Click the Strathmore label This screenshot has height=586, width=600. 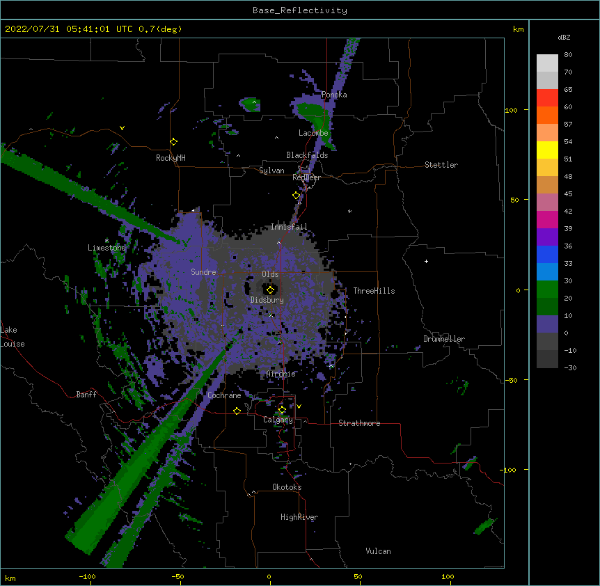pos(359,423)
